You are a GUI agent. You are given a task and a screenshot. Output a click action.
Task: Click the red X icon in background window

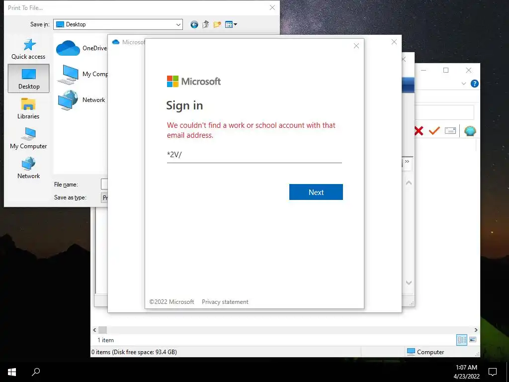tap(419, 131)
